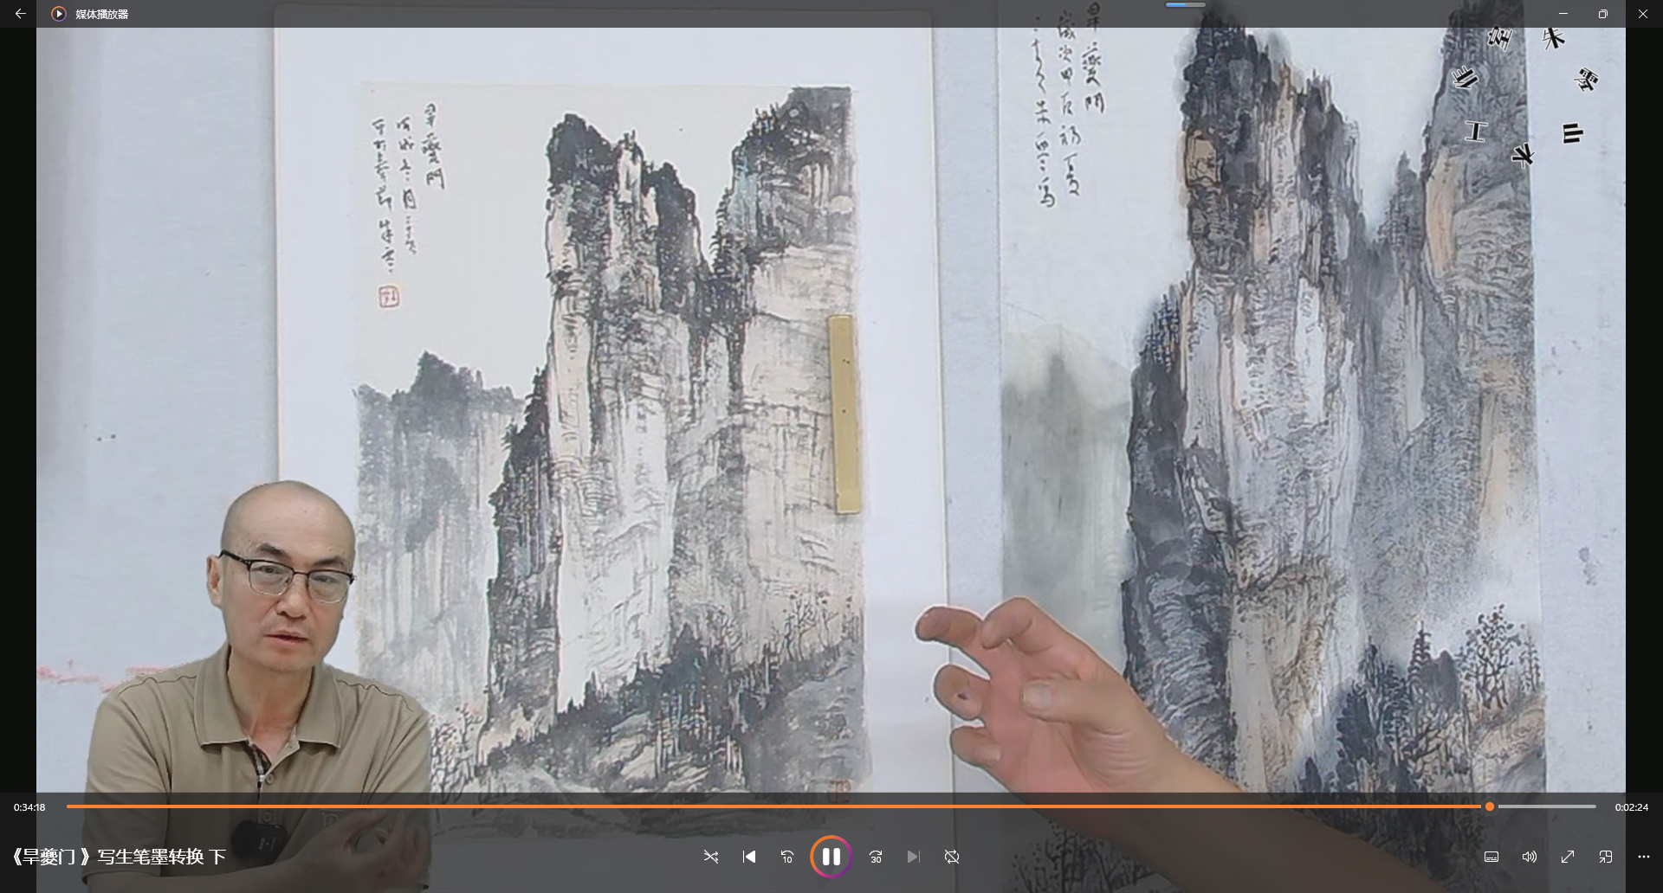Click the elapsed time 0:34:18

[x=29, y=807]
